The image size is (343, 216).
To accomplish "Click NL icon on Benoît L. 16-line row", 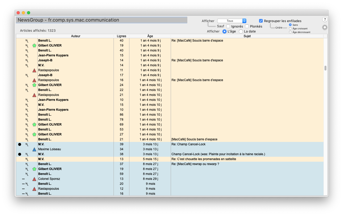I will coord(27,194).
